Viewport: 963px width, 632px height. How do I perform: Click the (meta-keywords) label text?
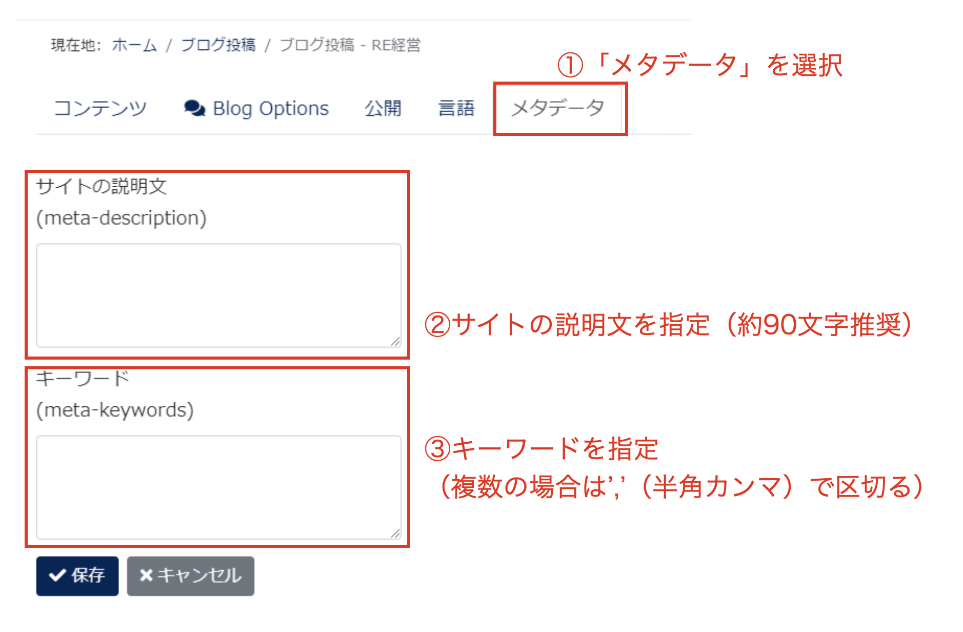tap(115, 410)
